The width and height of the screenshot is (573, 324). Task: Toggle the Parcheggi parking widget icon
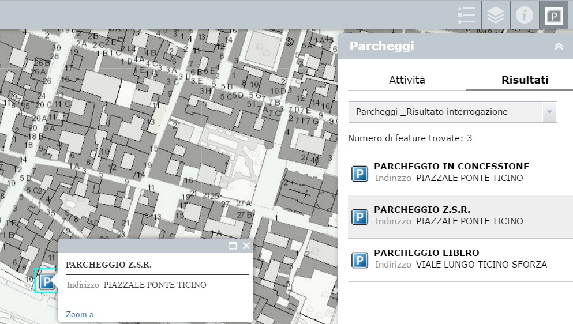tap(554, 16)
